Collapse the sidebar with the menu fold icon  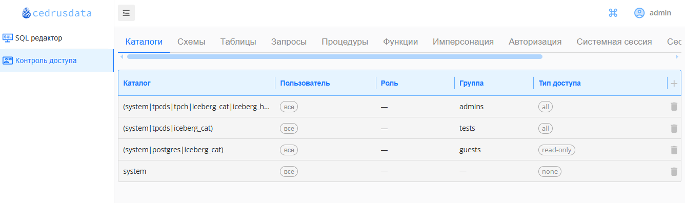pyautogui.click(x=126, y=13)
